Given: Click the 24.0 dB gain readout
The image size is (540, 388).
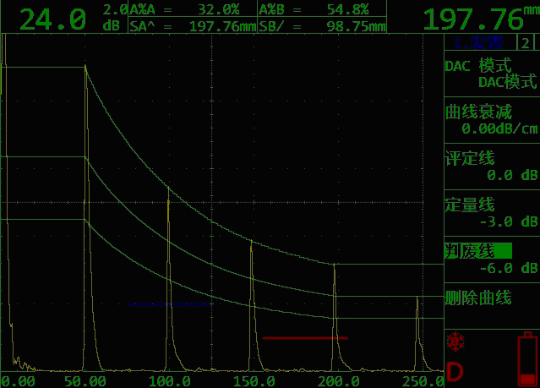Looking at the screenshot, I should point(52,19).
